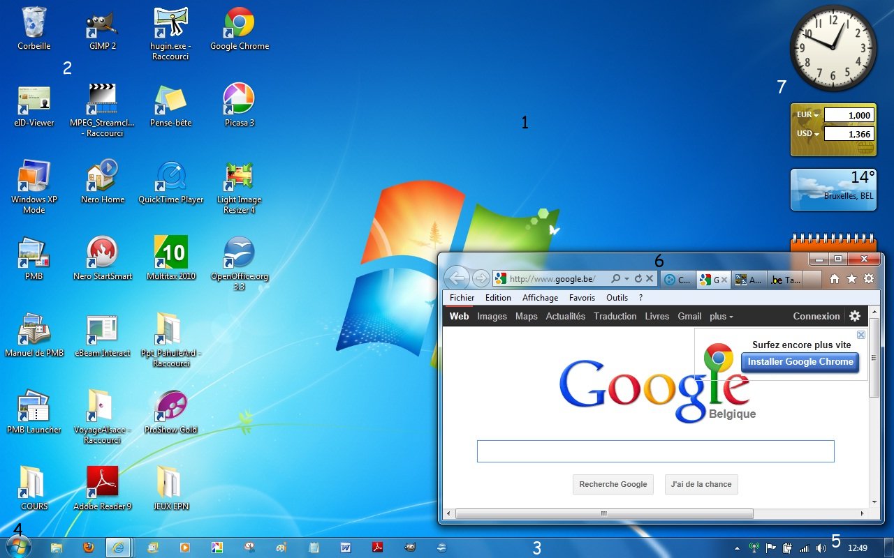Open the Edition menu
This screenshot has width=894, height=558.
(x=498, y=298)
